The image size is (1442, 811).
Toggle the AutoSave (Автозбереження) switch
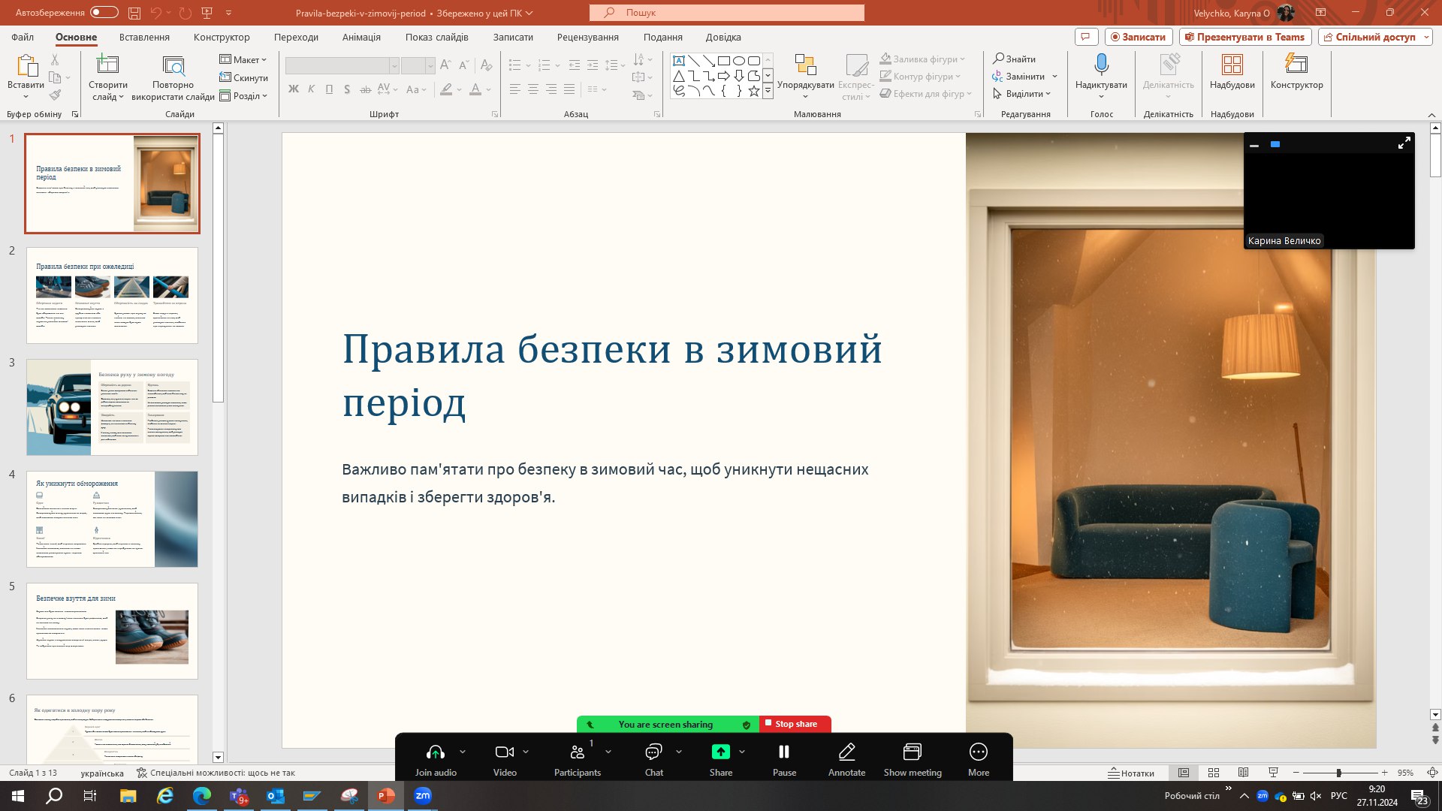[x=104, y=13]
